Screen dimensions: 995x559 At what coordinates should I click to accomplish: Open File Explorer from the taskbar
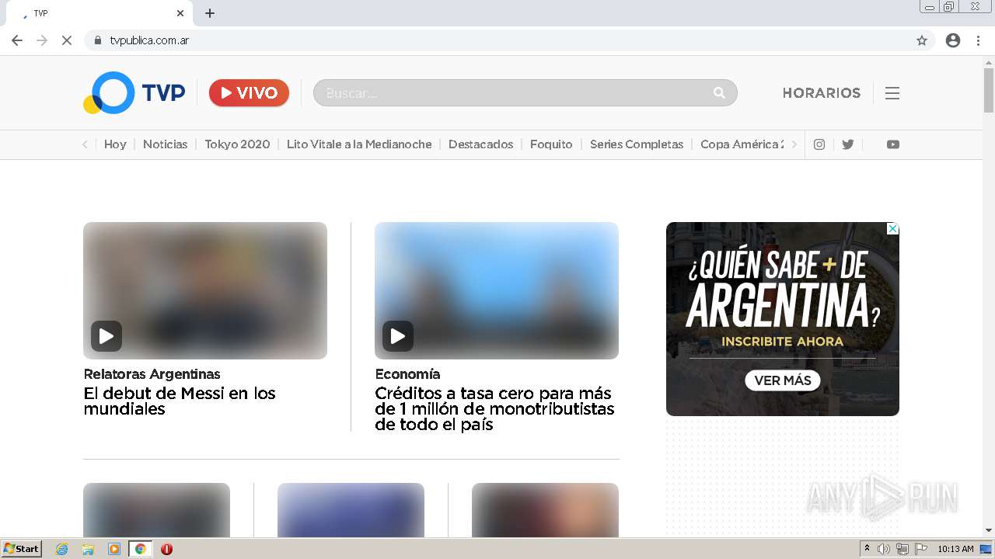click(88, 549)
